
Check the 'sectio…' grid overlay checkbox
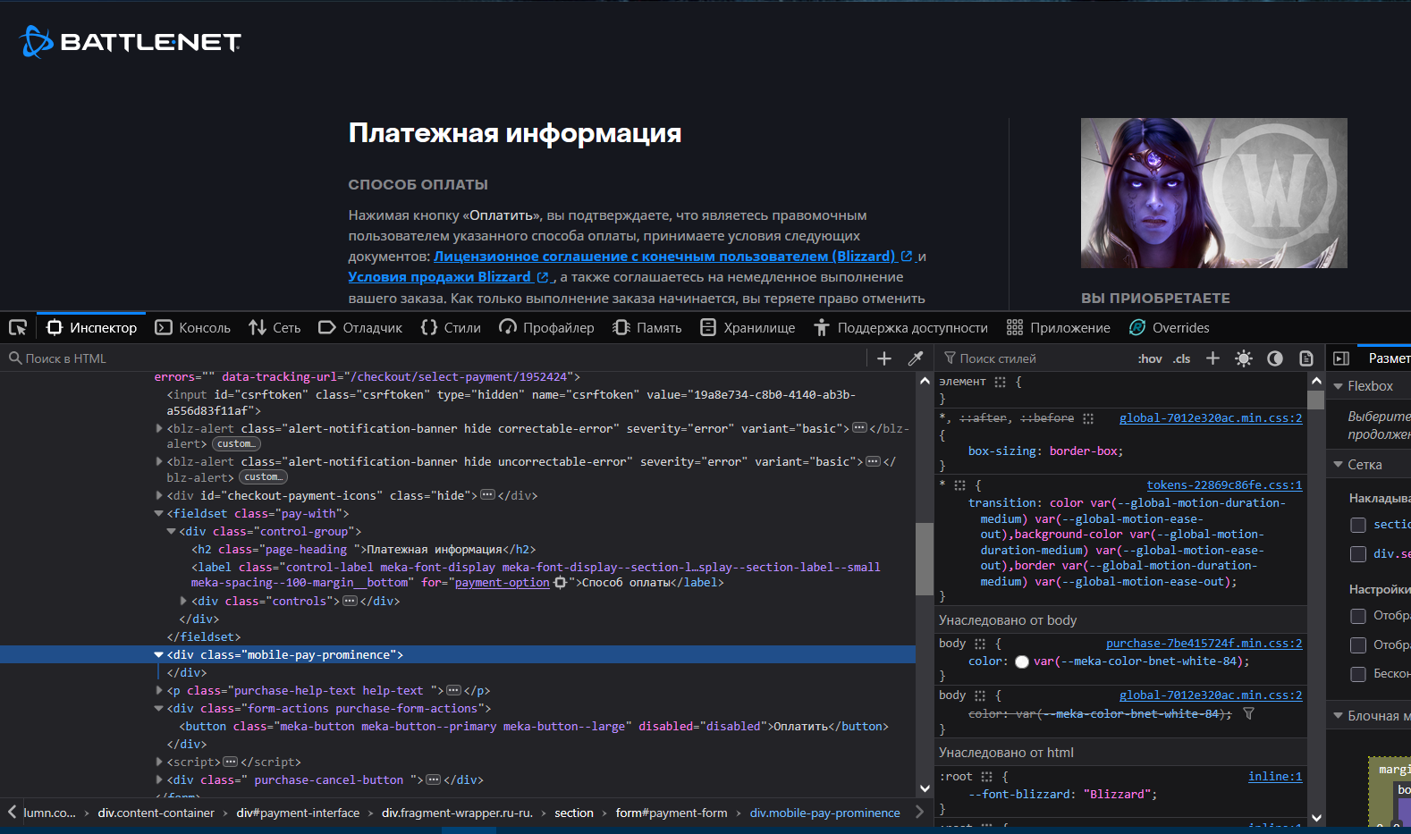click(x=1358, y=525)
